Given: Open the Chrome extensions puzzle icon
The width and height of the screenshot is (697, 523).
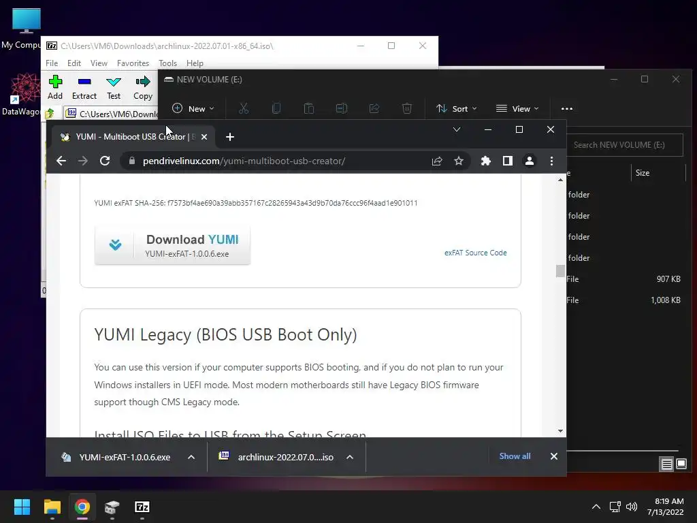Looking at the screenshot, I should coord(486,161).
